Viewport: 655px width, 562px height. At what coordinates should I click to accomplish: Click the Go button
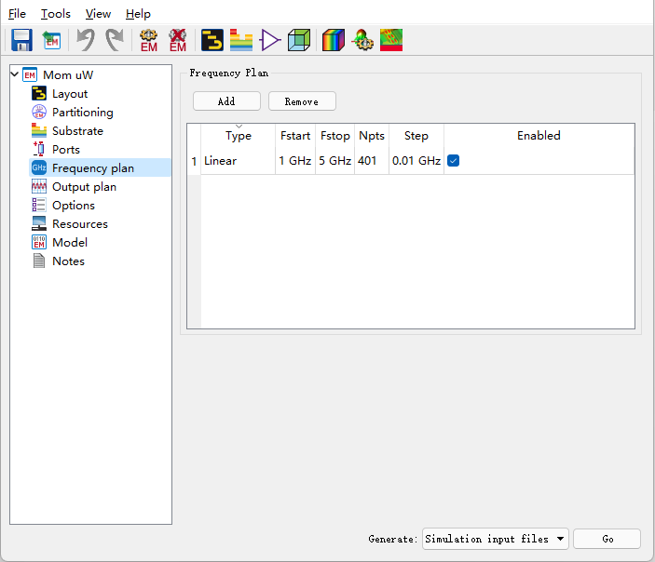(x=607, y=539)
